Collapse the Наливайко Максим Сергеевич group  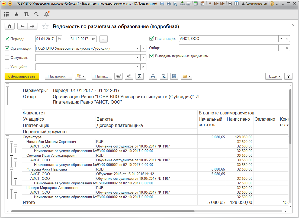11,142
